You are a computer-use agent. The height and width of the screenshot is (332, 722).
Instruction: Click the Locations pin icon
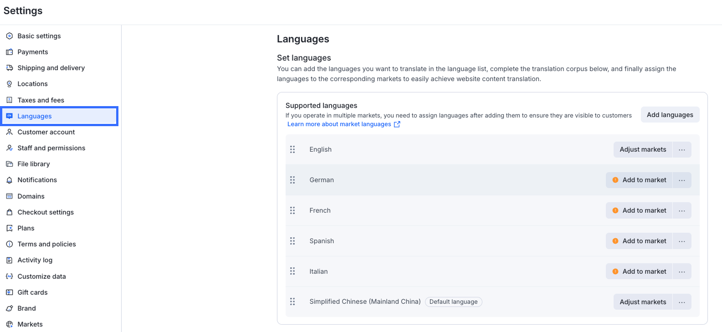(9, 84)
